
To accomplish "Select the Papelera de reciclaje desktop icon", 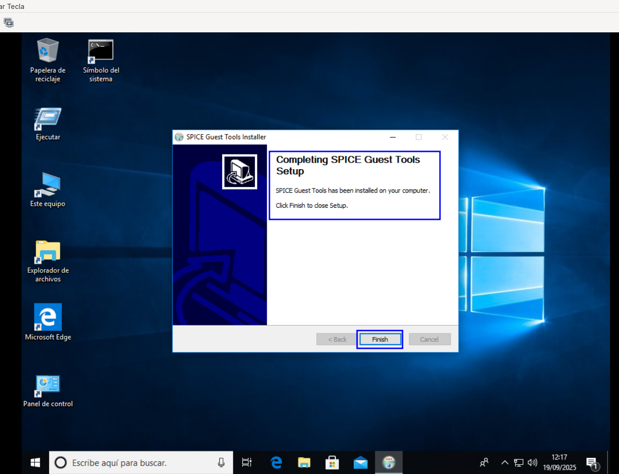I will click(48, 60).
